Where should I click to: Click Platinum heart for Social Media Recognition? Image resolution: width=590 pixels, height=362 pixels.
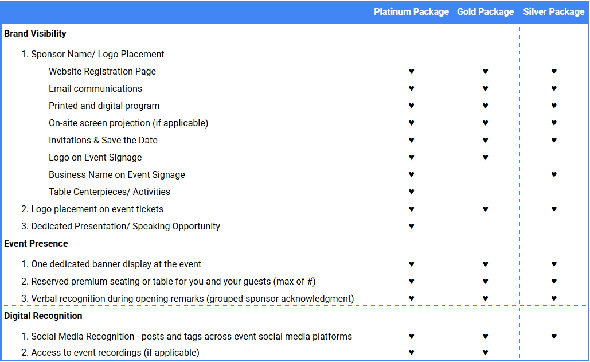coord(411,336)
